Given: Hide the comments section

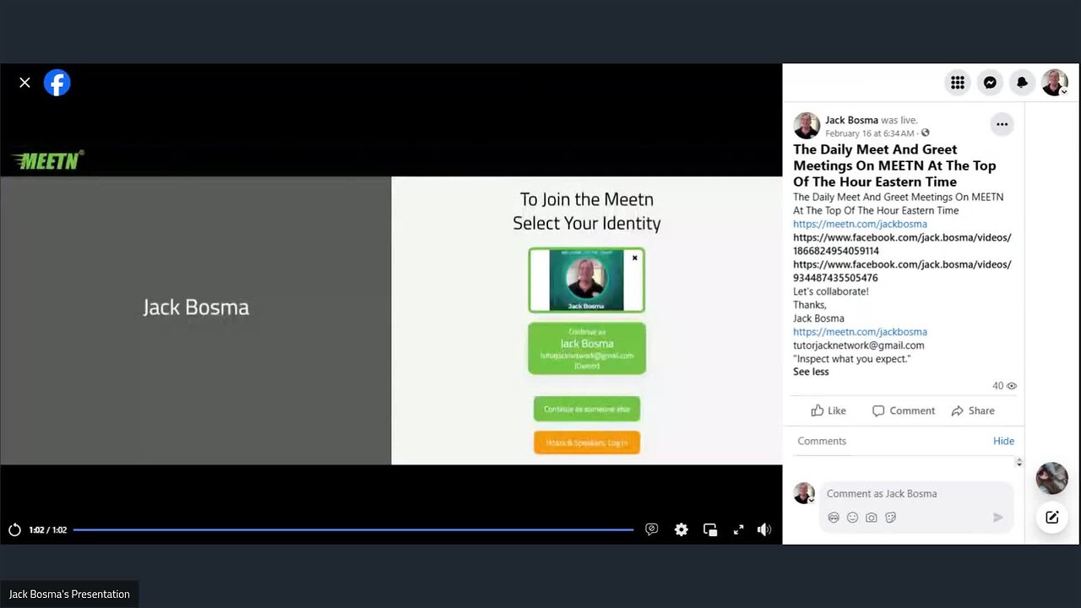Looking at the screenshot, I should (1003, 441).
